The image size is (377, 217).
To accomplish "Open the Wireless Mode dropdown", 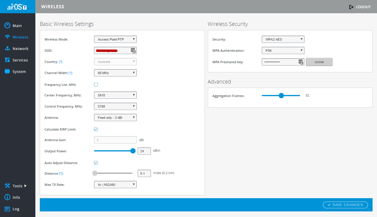I will click(115, 39).
